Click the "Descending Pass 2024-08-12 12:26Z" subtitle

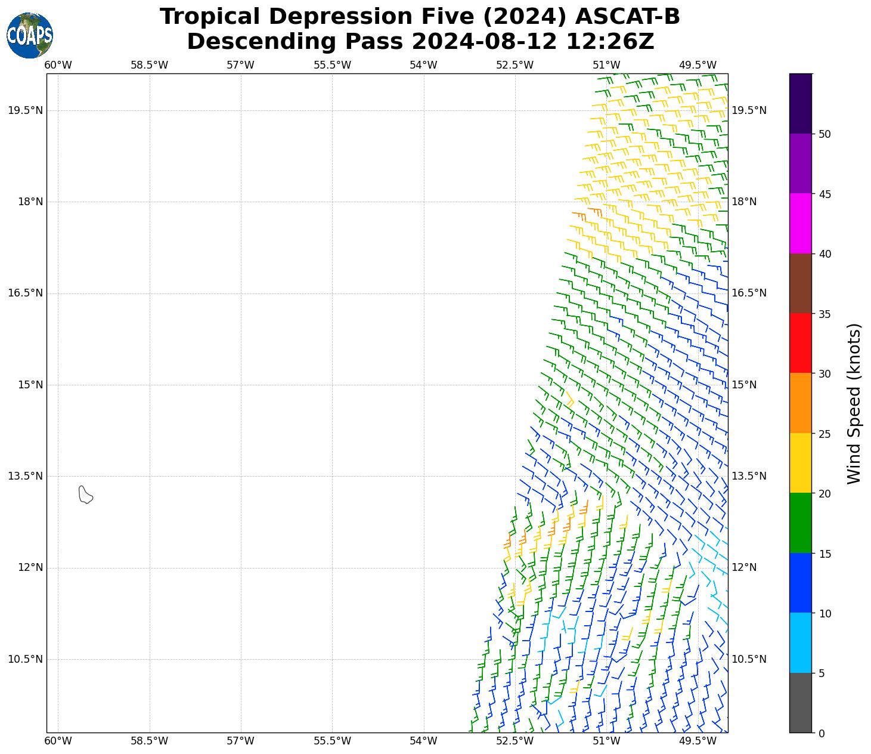(x=420, y=42)
